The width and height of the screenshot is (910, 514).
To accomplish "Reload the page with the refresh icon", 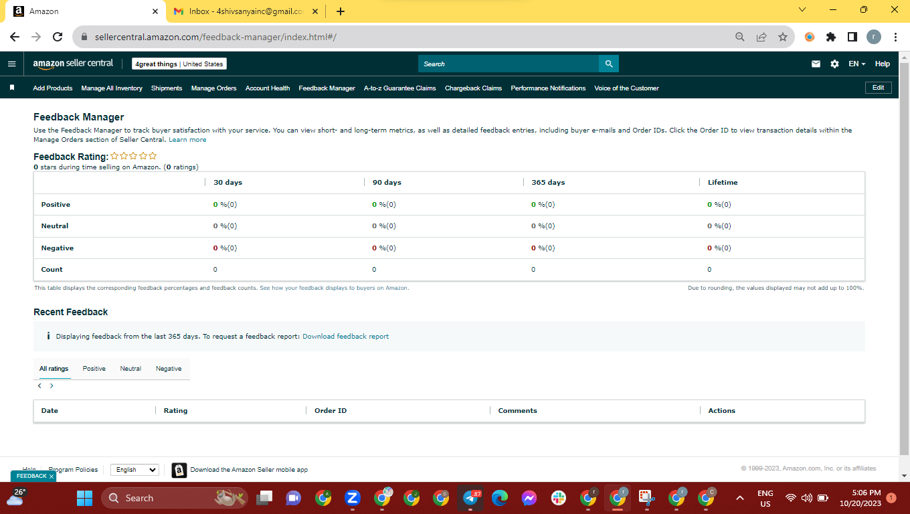I will [58, 37].
